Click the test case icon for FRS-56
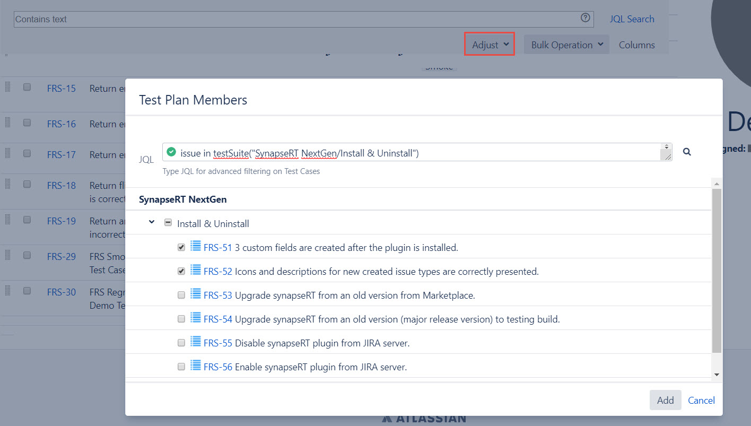Viewport: 751px width, 426px height. pos(196,365)
